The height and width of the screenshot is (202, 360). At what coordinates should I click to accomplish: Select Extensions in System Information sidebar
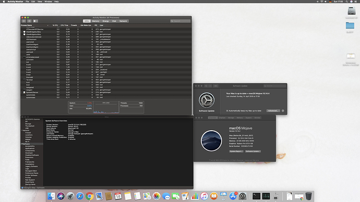(29, 157)
